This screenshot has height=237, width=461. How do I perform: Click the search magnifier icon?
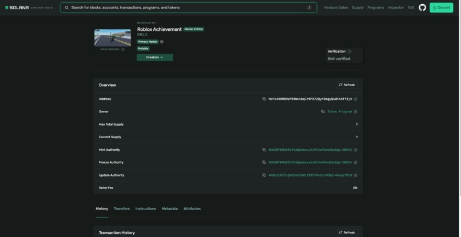click(x=67, y=7)
